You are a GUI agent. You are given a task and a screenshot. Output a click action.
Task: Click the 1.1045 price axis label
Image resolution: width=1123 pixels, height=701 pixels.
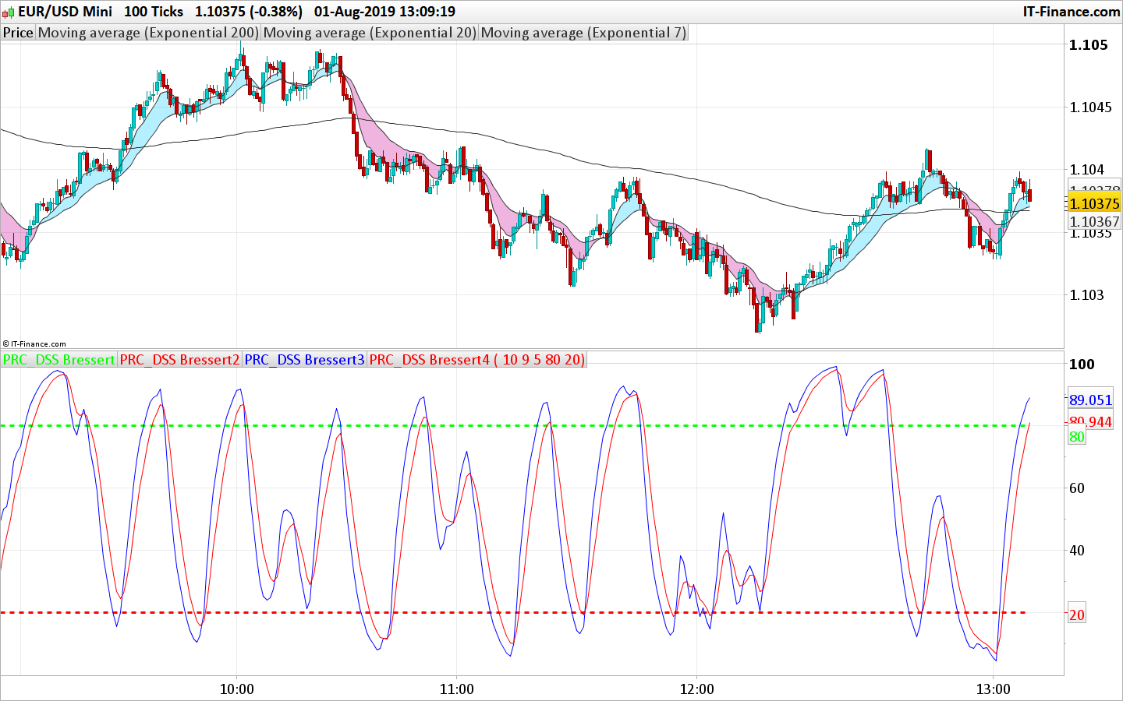coord(1091,107)
